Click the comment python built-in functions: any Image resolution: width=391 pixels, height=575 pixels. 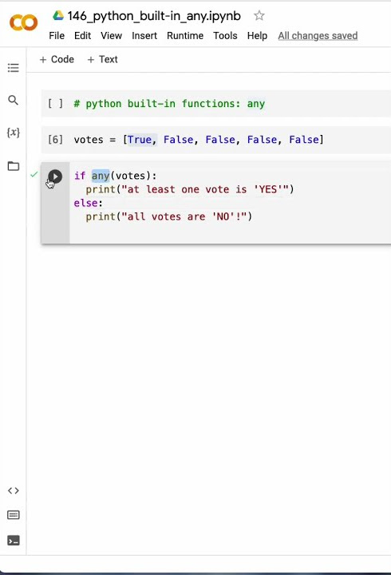point(169,103)
